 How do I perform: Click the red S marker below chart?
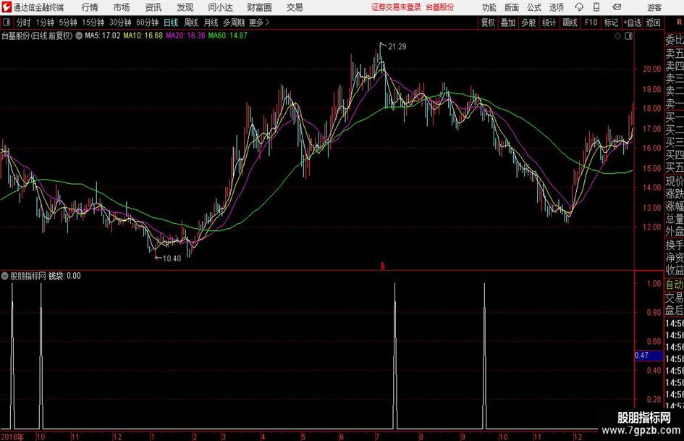click(383, 266)
